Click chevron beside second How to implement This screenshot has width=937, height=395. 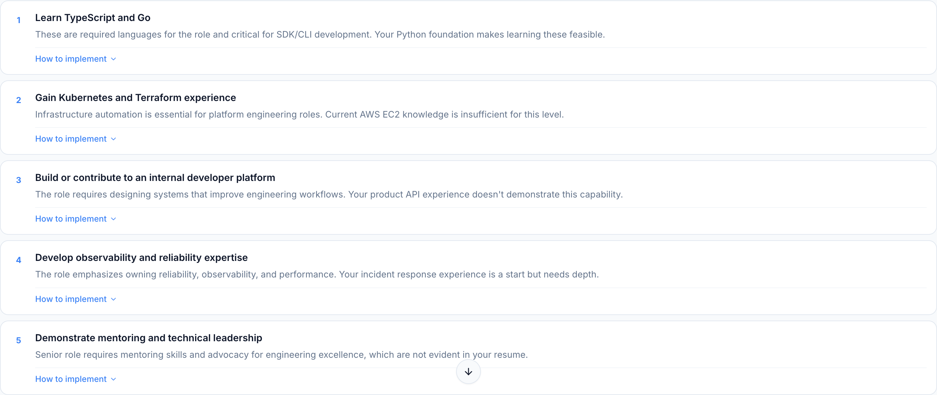(113, 139)
